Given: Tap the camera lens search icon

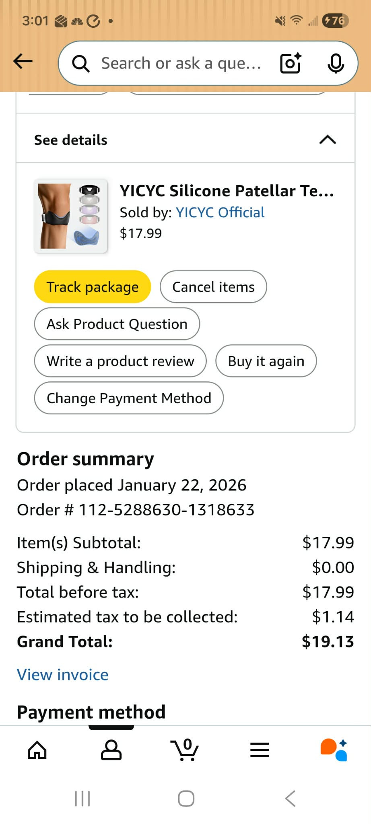Looking at the screenshot, I should (291, 63).
